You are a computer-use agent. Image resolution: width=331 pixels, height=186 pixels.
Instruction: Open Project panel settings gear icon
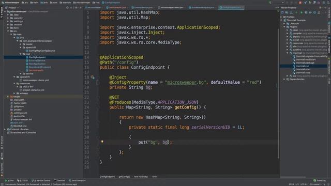coord(76,8)
